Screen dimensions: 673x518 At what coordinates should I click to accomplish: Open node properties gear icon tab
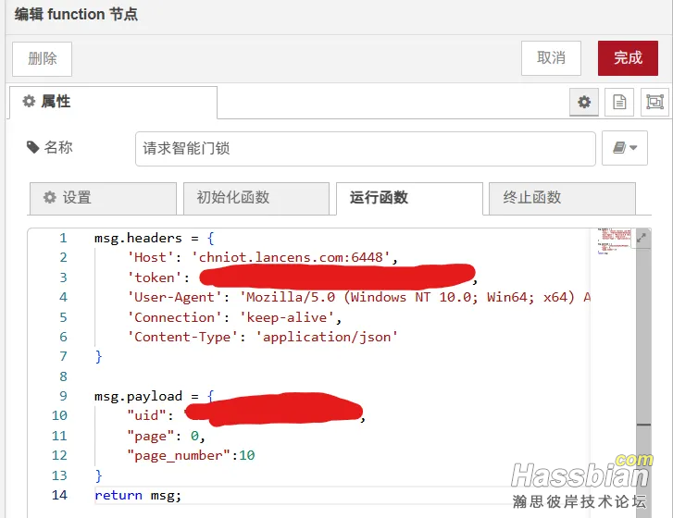click(x=583, y=103)
